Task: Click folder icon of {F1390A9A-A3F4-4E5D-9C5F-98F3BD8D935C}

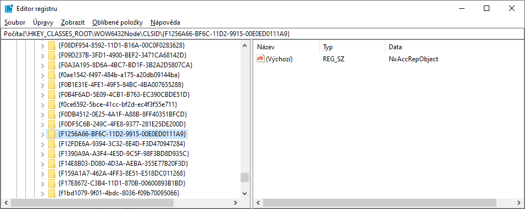Action: click(52, 154)
